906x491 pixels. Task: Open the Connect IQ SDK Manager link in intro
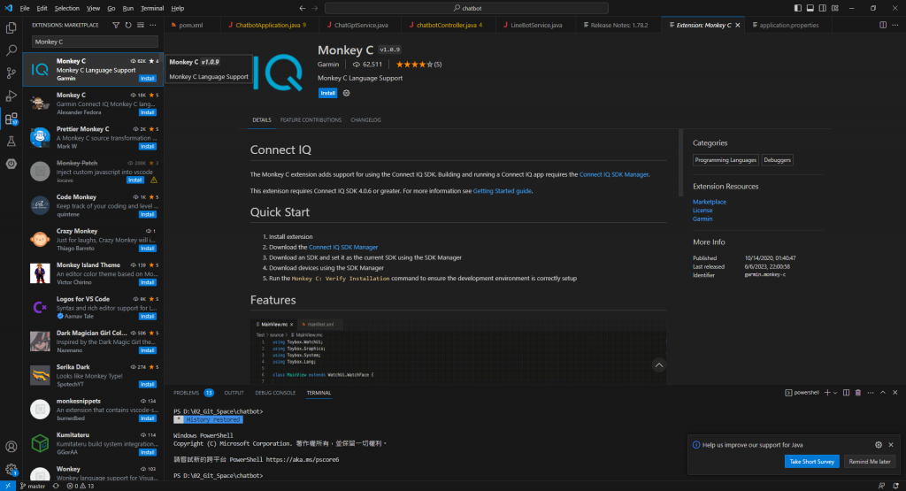(614, 174)
